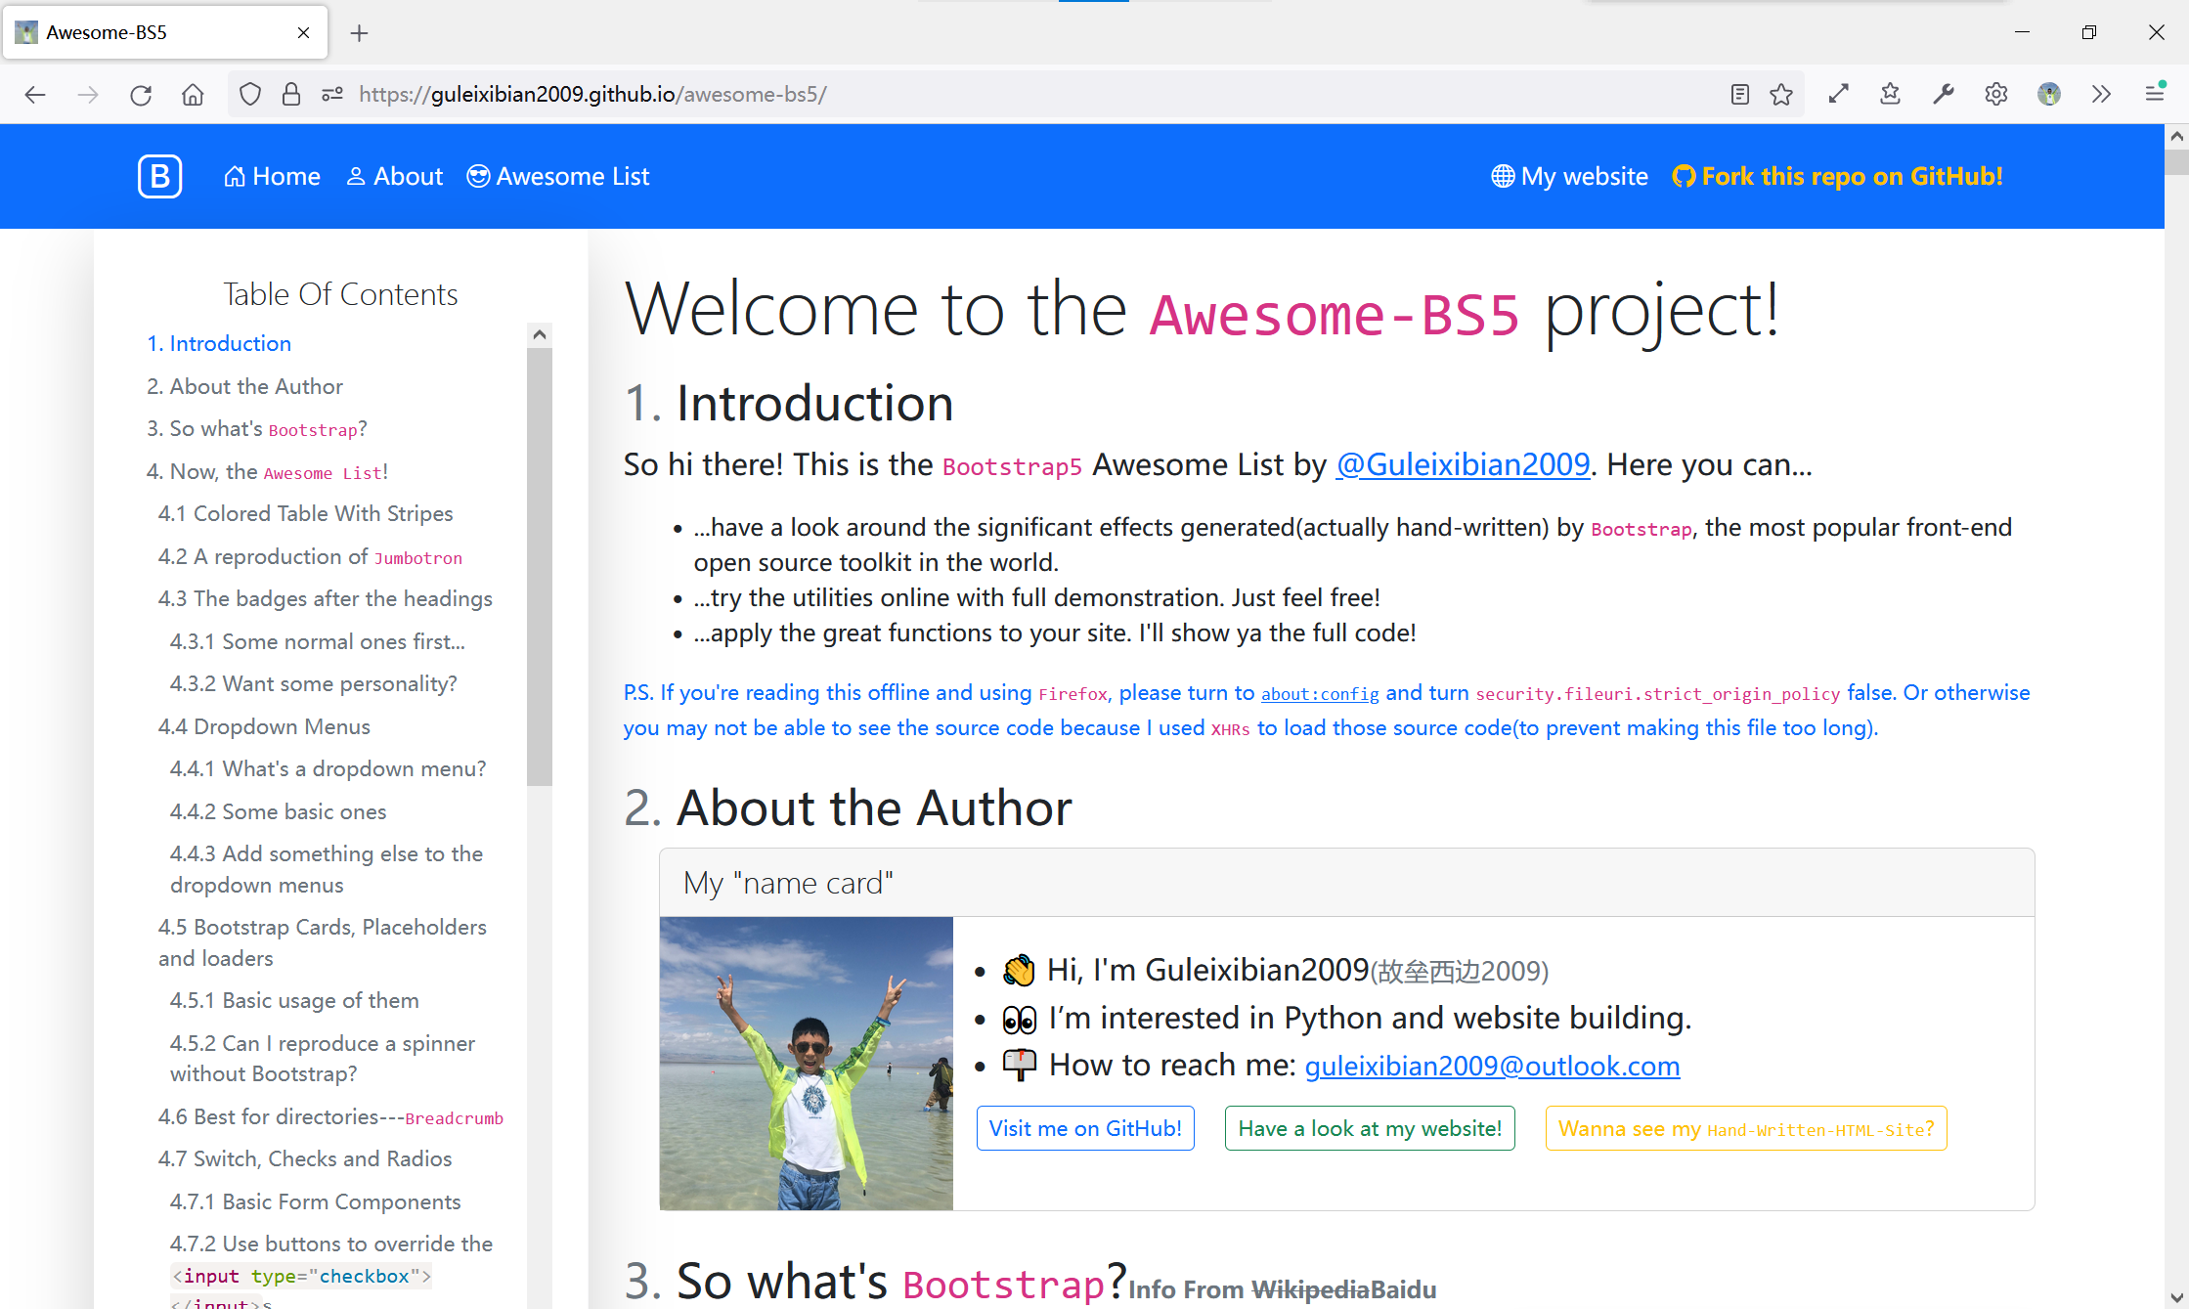This screenshot has height=1309, width=2189.
Task: Click the author photo thumbnail
Action: point(806,1063)
